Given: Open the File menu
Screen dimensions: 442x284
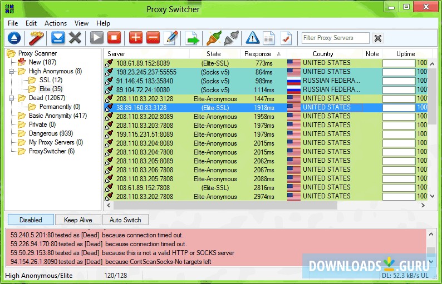Looking at the screenshot, I should [13, 23].
